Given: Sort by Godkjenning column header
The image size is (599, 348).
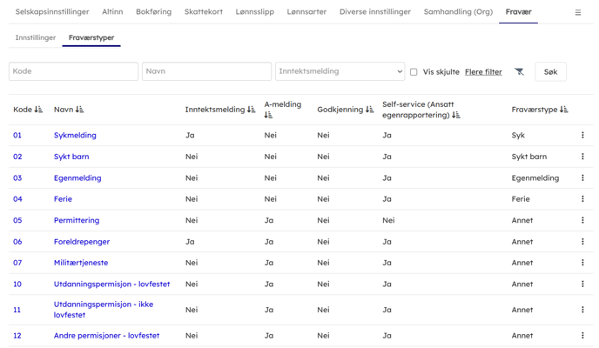Looking at the screenshot, I should pos(369,110).
